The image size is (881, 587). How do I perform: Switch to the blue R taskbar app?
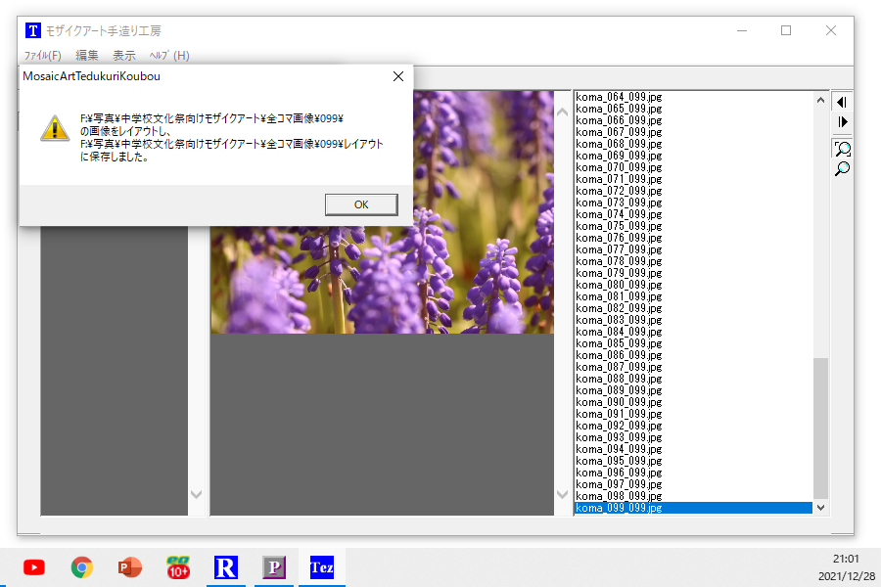226,567
